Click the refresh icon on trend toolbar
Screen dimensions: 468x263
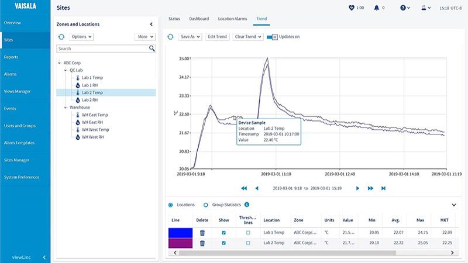[170, 36]
